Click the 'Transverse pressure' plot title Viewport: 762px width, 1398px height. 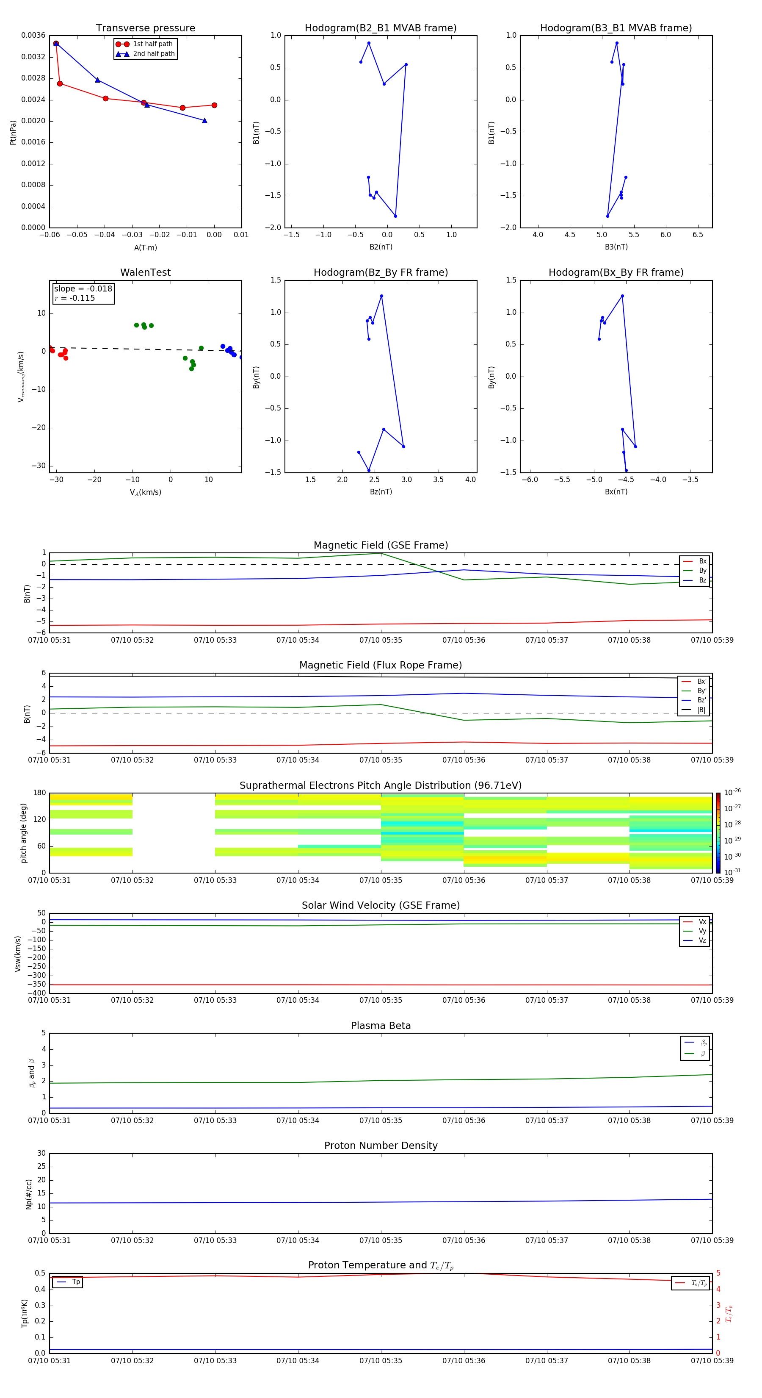click(x=145, y=28)
